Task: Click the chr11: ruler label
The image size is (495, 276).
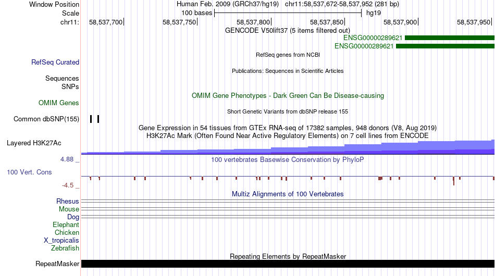Action: (x=69, y=22)
